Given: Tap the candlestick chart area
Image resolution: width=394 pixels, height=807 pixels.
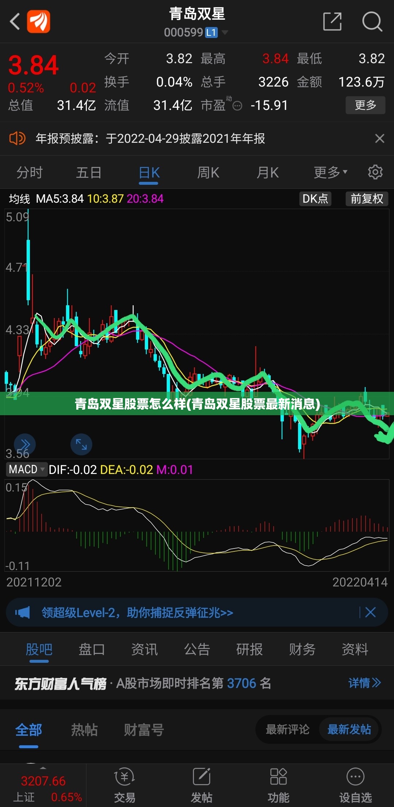Looking at the screenshot, I should [x=197, y=334].
